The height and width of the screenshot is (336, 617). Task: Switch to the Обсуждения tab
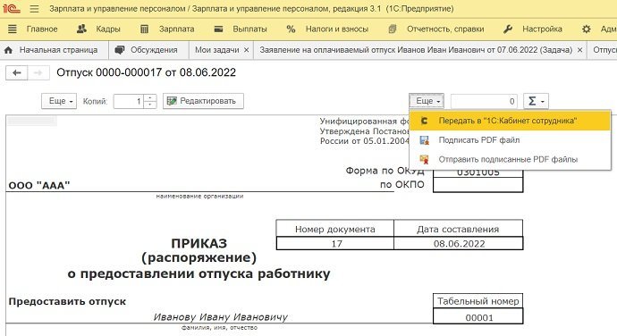[148, 50]
